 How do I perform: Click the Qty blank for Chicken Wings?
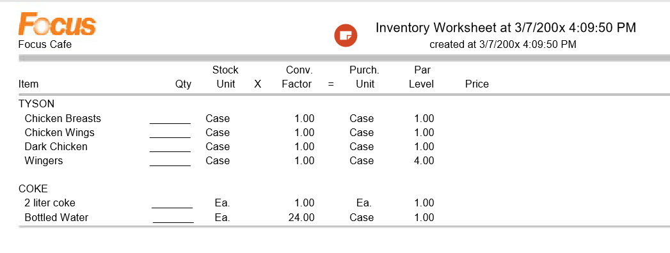tap(170, 133)
